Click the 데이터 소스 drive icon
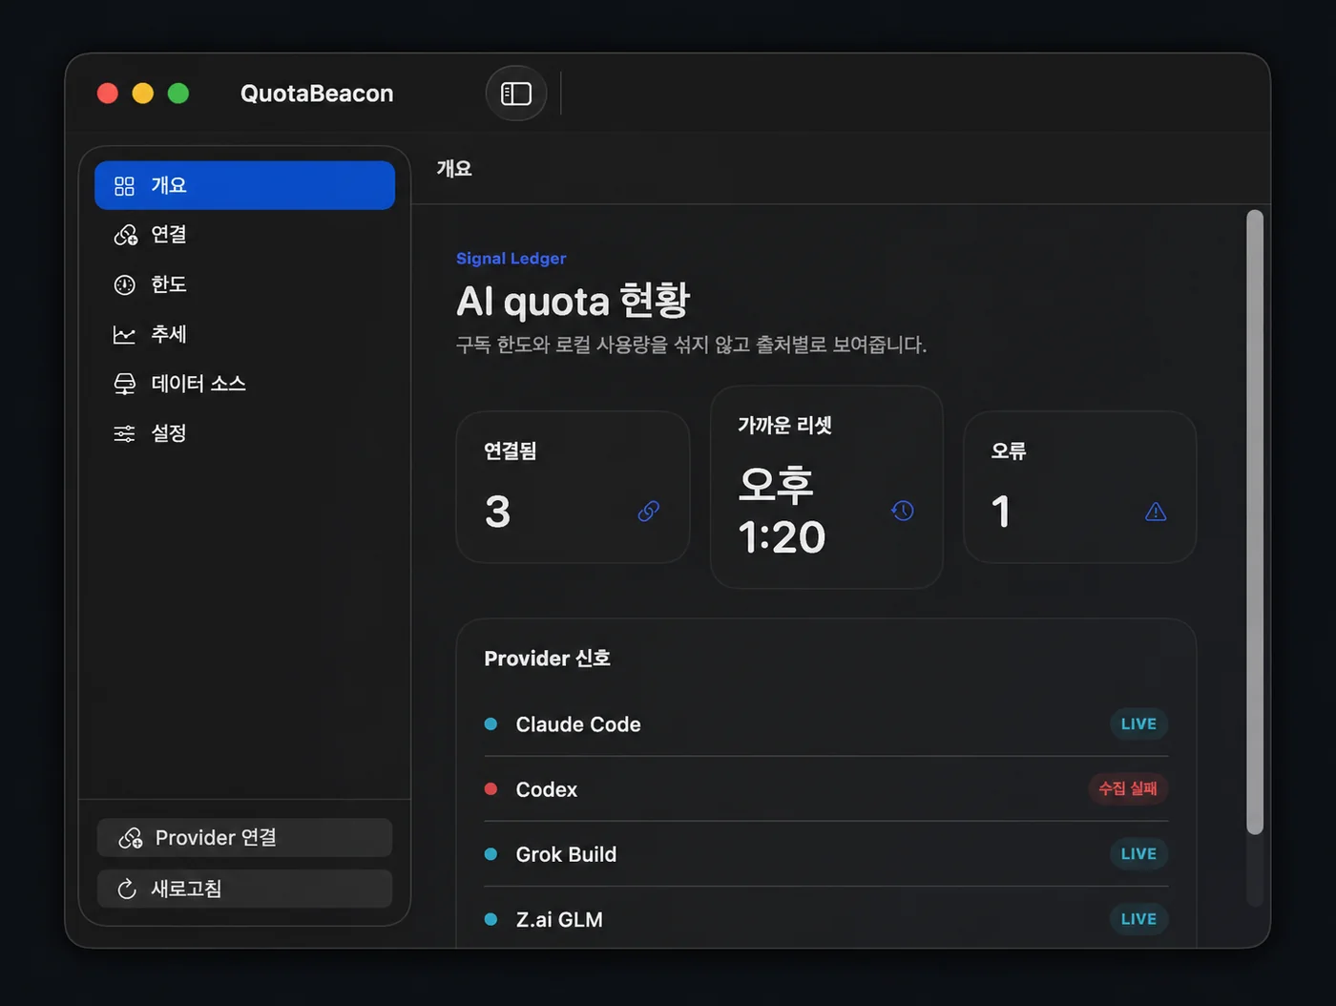1336x1006 pixels. click(x=125, y=384)
